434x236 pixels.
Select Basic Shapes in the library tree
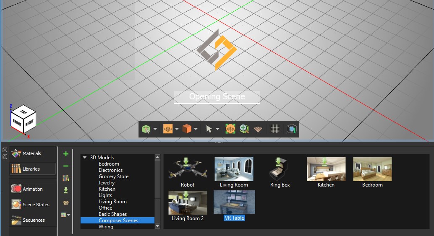(112, 214)
